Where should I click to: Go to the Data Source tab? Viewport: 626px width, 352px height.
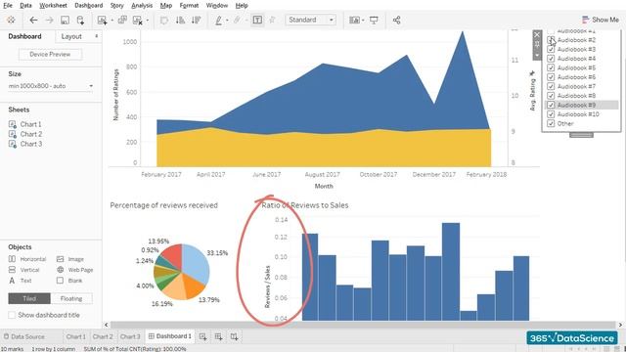click(x=23, y=336)
